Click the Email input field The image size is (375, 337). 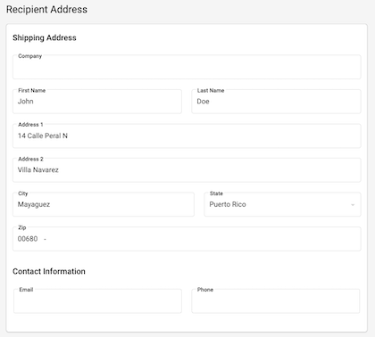coord(97,301)
